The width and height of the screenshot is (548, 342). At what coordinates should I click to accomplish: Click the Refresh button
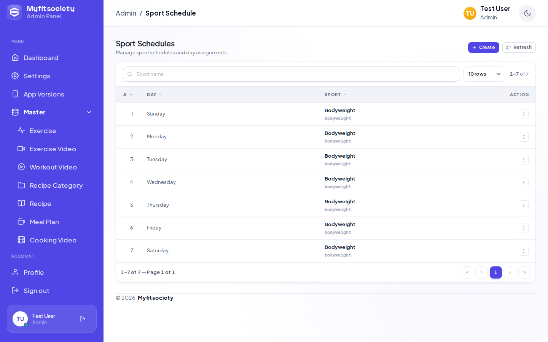click(x=519, y=47)
